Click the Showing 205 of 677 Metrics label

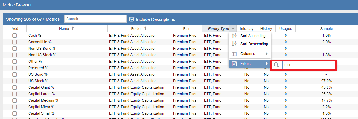tap(33, 19)
